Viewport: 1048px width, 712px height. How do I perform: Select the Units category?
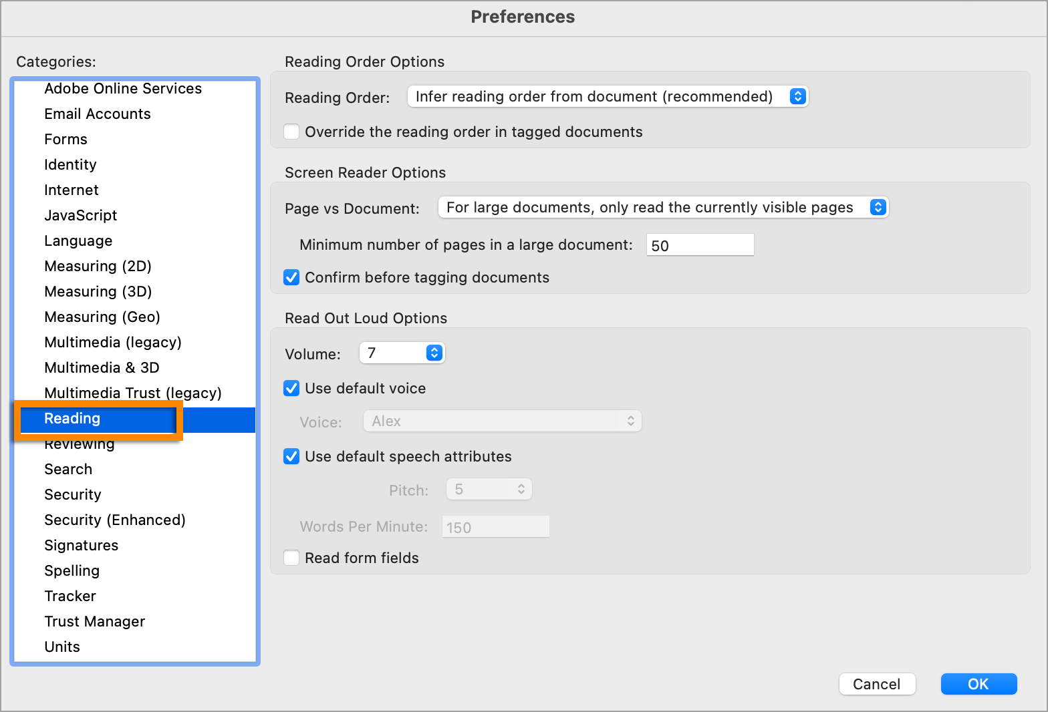[x=62, y=647]
